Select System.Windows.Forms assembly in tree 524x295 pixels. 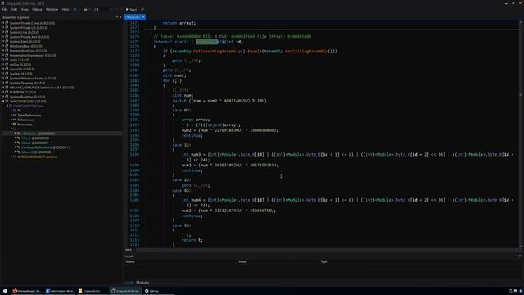click(33, 79)
